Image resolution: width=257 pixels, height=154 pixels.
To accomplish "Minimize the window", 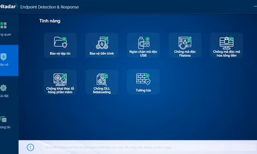I will coord(255,6).
